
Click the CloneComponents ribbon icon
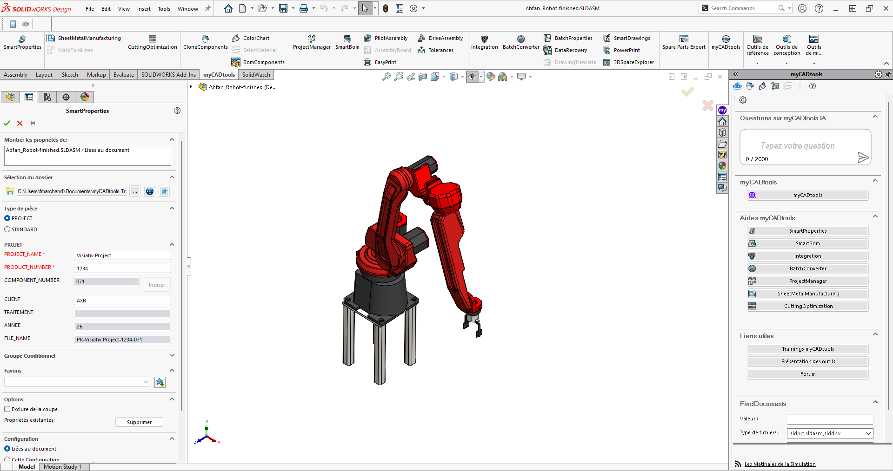[205, 42]
